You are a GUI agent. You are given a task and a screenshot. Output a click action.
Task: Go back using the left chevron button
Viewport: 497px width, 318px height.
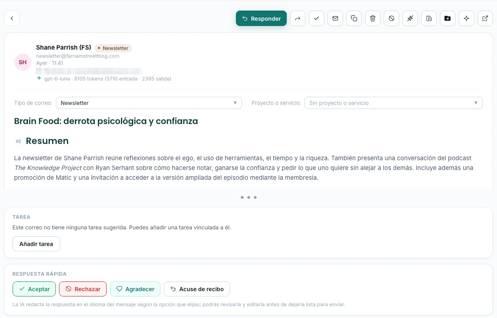[12, 18]
